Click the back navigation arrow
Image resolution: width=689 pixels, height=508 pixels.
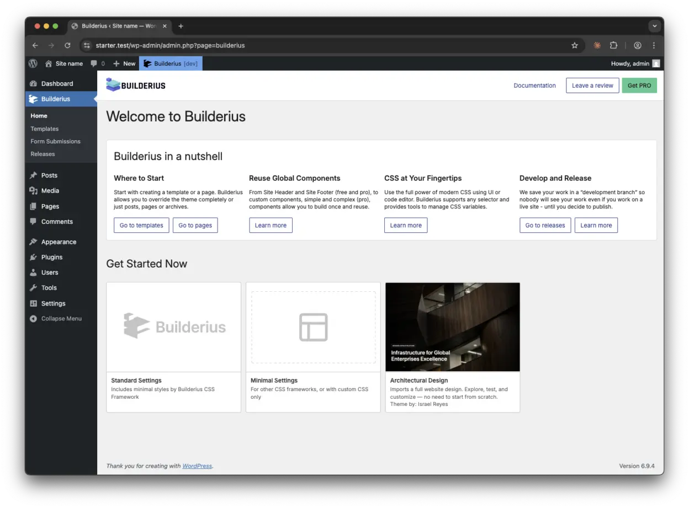click(x=35, y=45)
